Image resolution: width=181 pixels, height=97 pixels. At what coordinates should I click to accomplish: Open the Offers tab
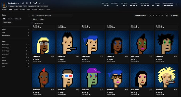pos(16,9)
